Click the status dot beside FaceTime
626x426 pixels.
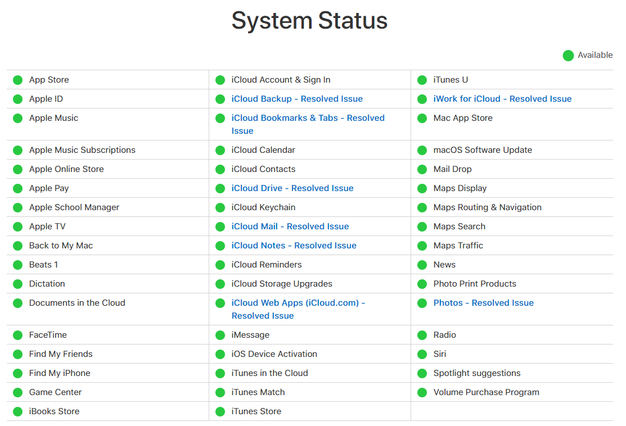[x=17, y=336]
